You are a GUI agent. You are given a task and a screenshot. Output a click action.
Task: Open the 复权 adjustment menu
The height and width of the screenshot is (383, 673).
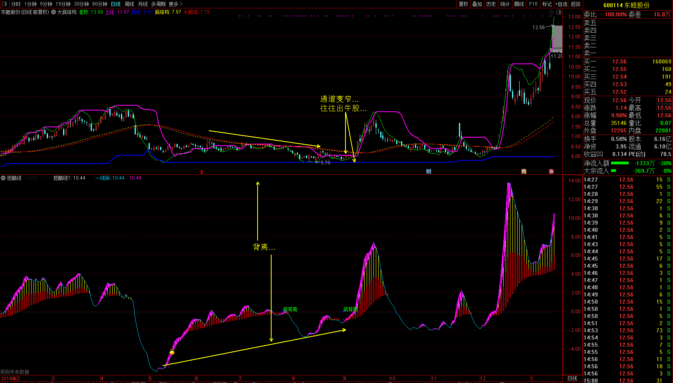(x=463, y=4)
